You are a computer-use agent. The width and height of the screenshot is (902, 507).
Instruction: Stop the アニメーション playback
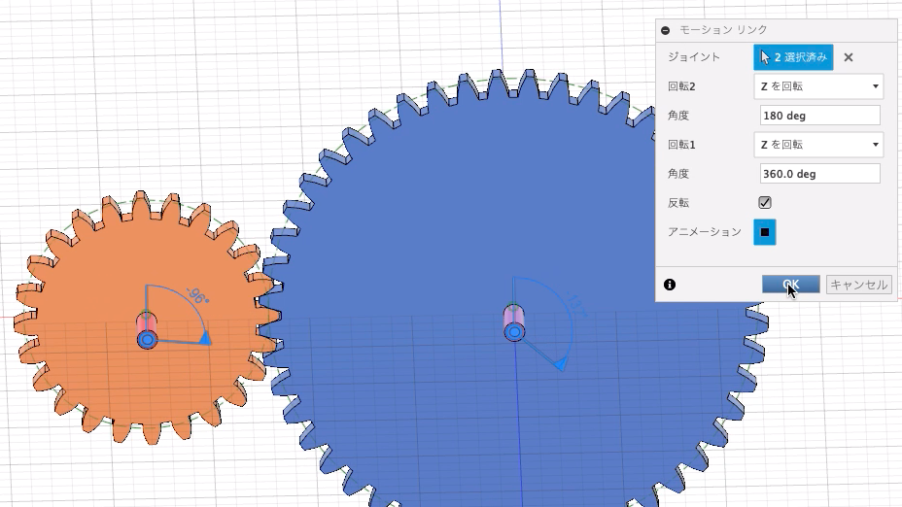click(x=765, y=232)
